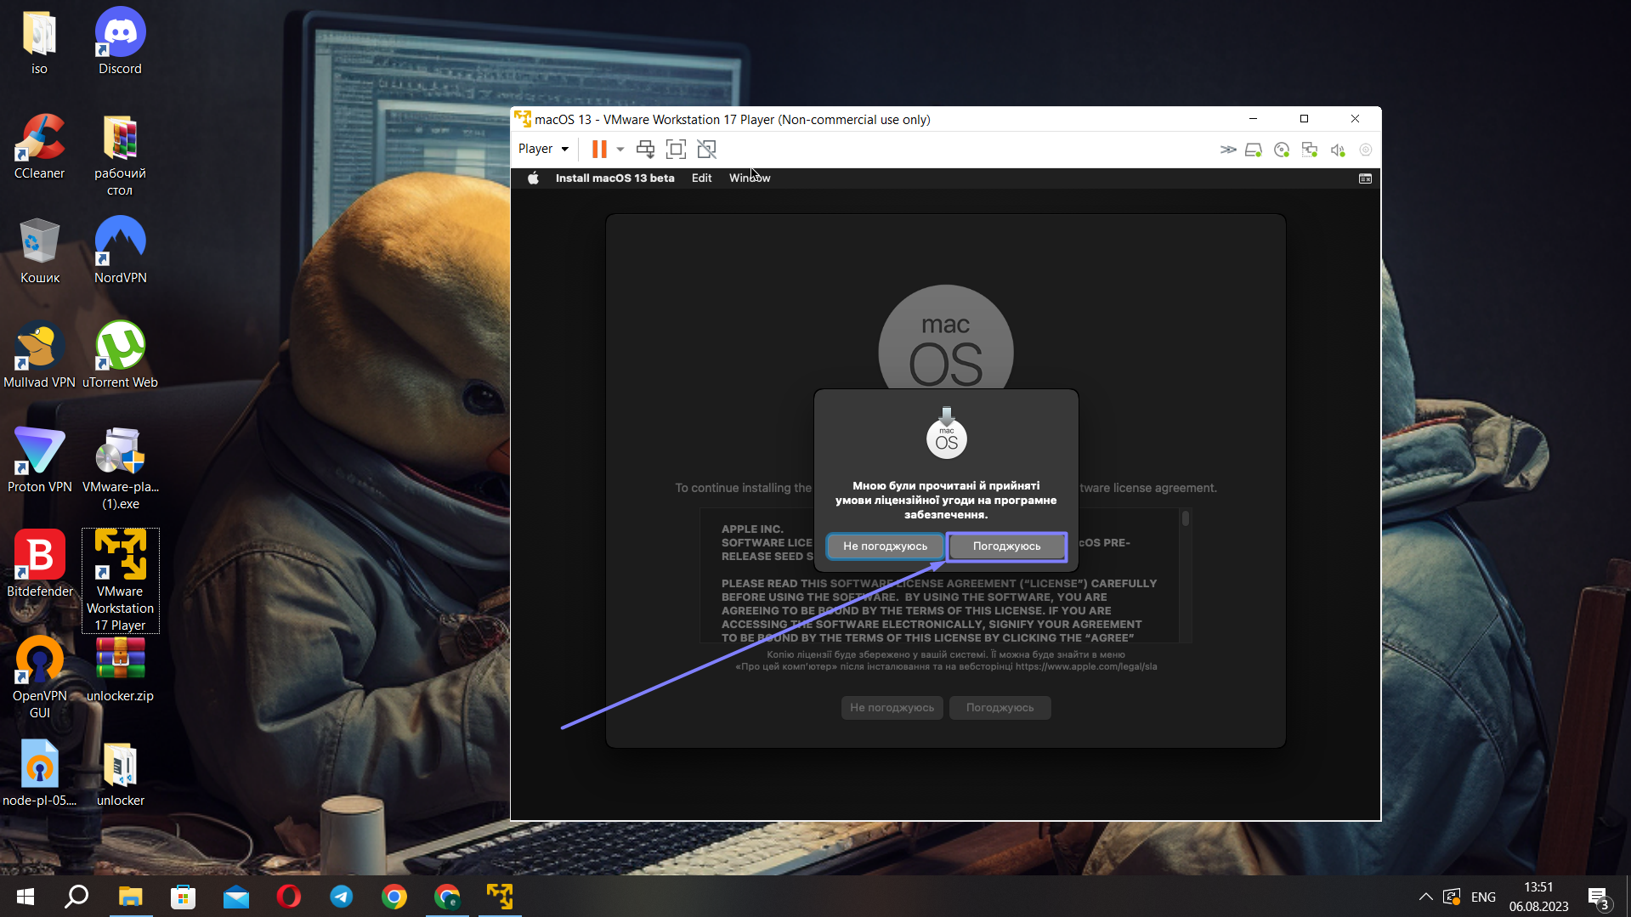
Task: Launch Proton VPN shortcut
Action: coord(39,461)
